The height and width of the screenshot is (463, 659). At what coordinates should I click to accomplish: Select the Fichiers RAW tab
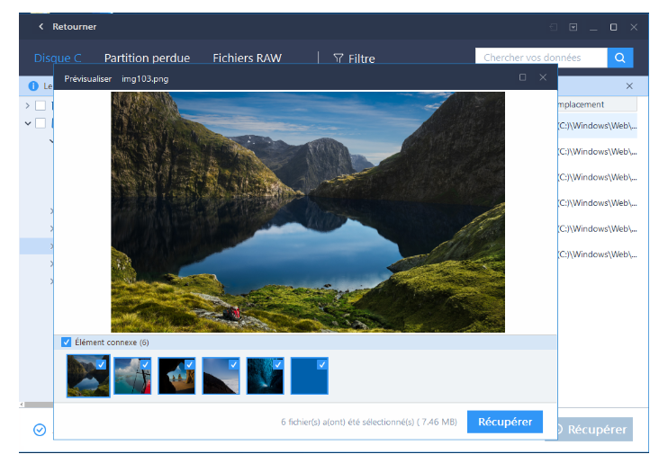[247, 58]
